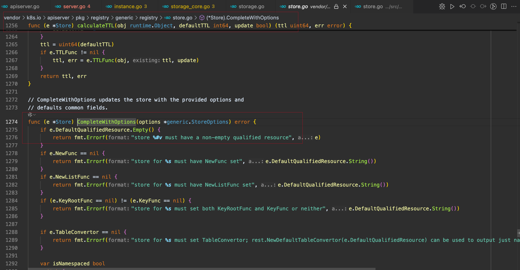Click line number 1292 in the gutter

click(x=11, y=263)
